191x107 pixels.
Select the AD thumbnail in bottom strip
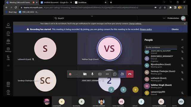coord(181,102)
